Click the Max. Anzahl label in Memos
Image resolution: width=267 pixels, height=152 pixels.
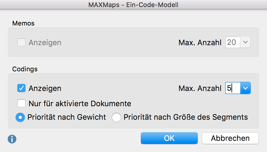pos(200,43)
